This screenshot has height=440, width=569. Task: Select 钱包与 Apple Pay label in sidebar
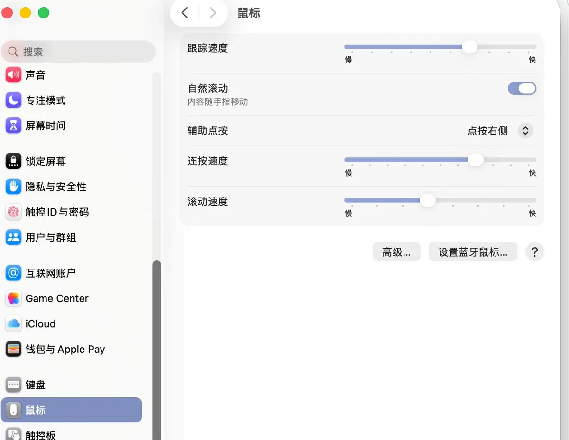65,349
